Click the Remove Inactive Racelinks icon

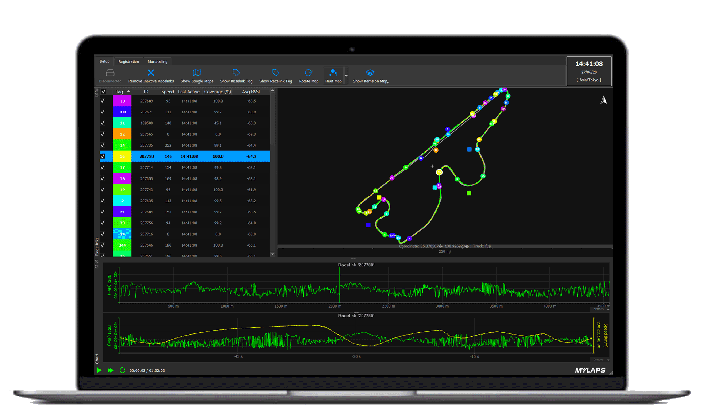[x=151, y=73]
